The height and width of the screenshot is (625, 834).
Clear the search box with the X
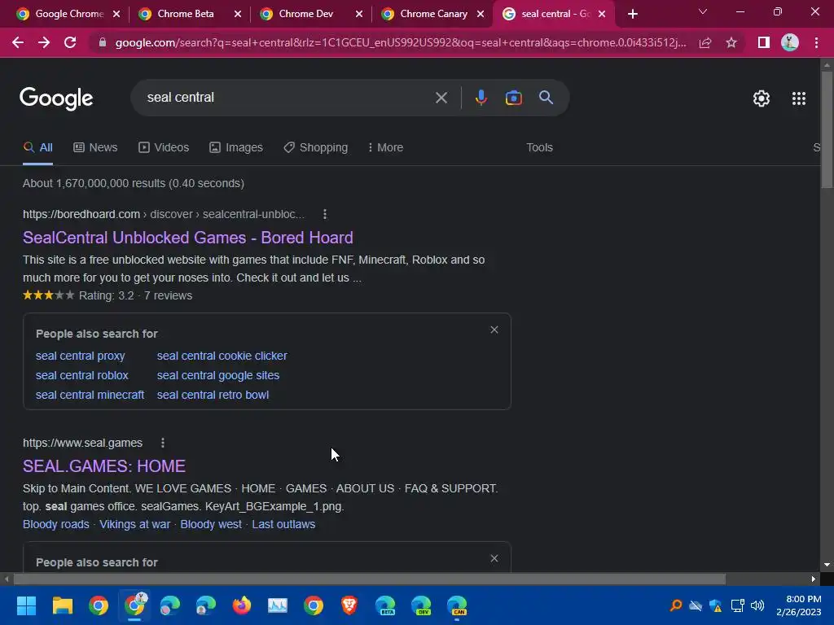441,98
